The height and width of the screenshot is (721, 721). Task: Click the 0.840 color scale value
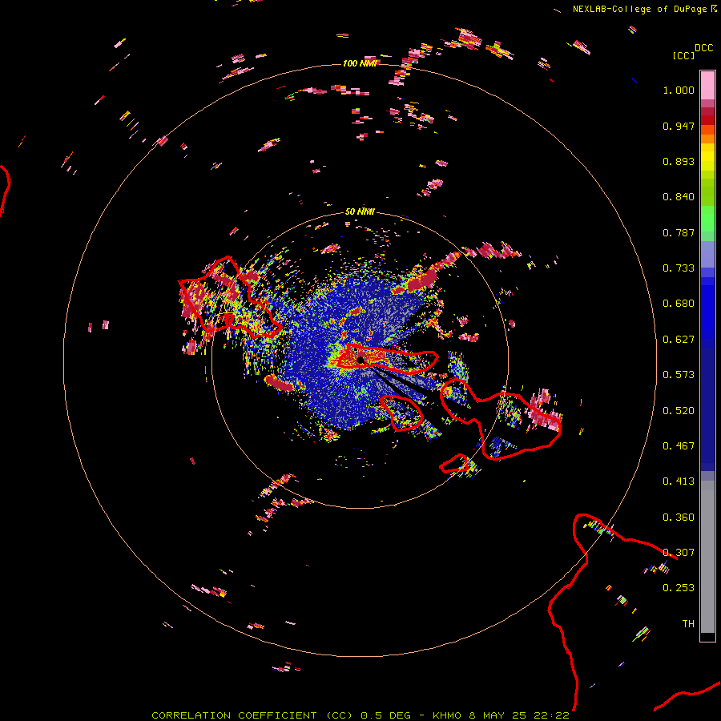[679, 197]
